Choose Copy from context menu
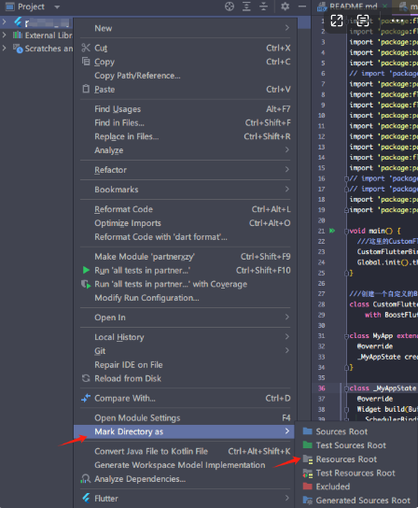Viewport: 418px width, 508px height. [185, 62]
